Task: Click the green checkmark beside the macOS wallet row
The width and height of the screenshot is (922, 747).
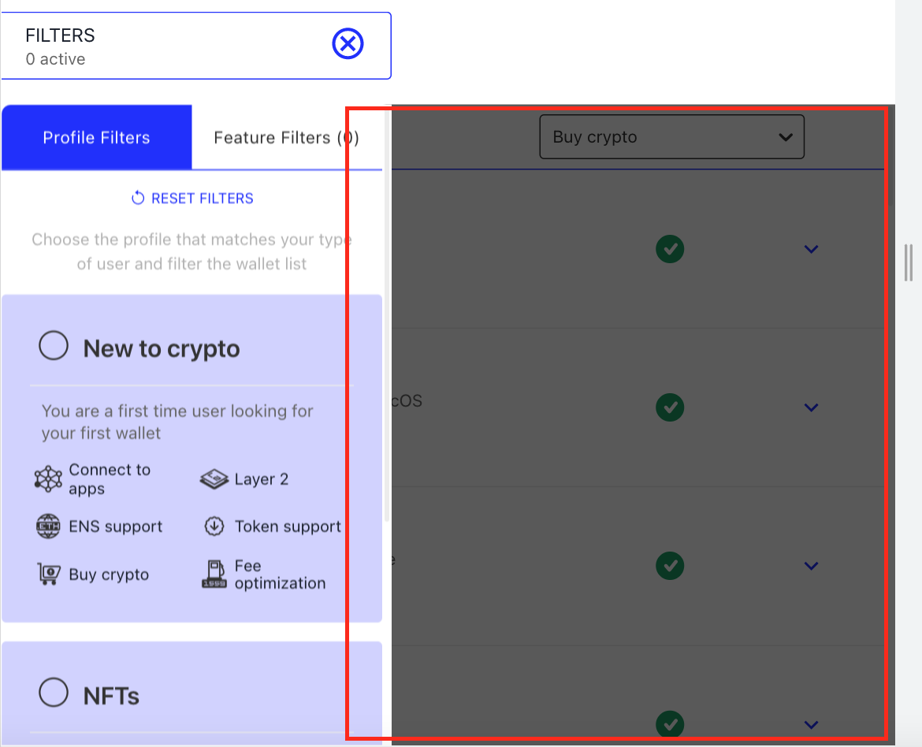Action: point(670,407)
